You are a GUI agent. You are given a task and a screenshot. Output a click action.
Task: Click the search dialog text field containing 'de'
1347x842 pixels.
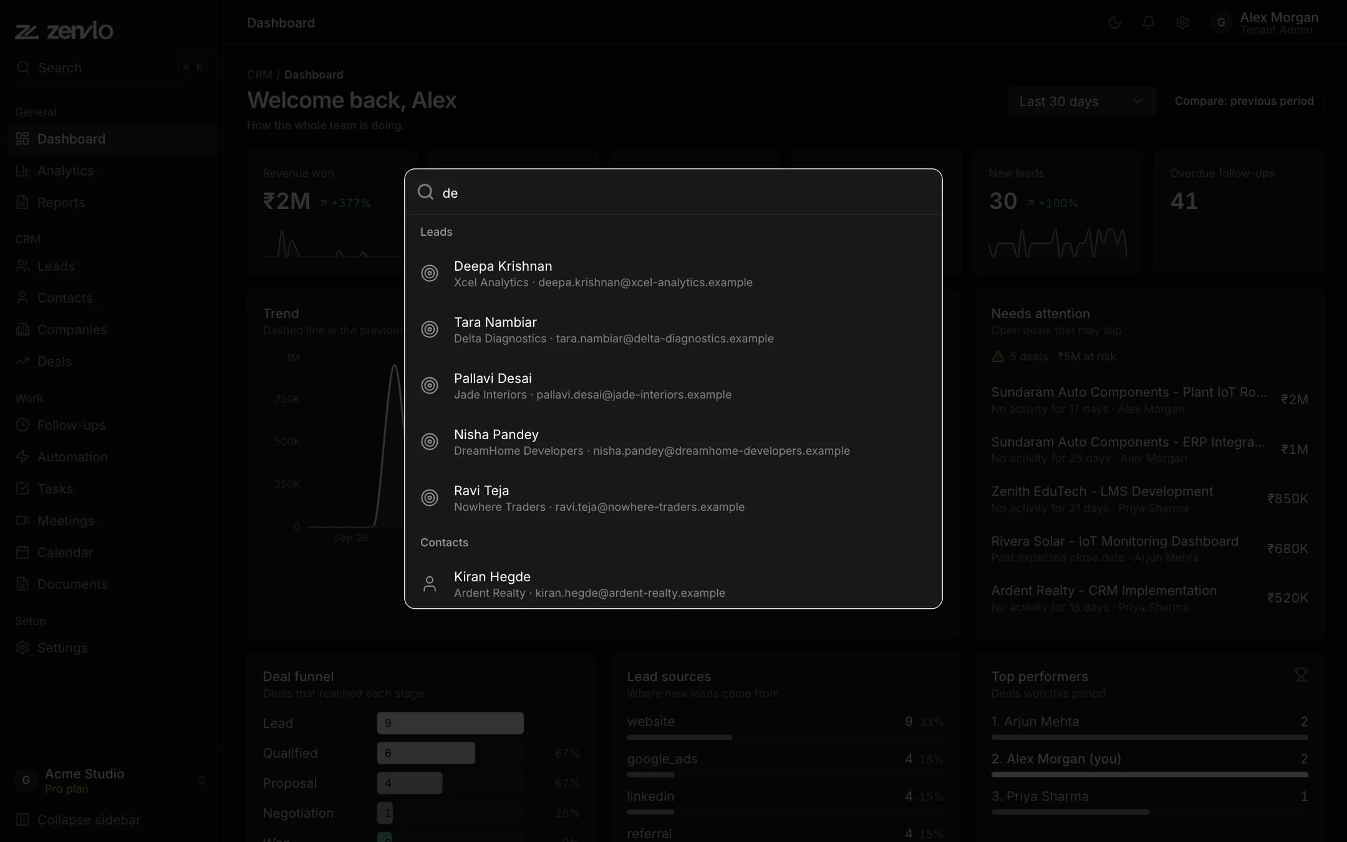point(686,193)
